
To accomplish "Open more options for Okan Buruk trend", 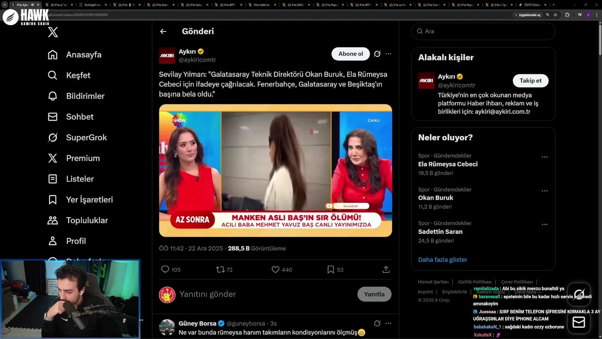I will [545, 191].
